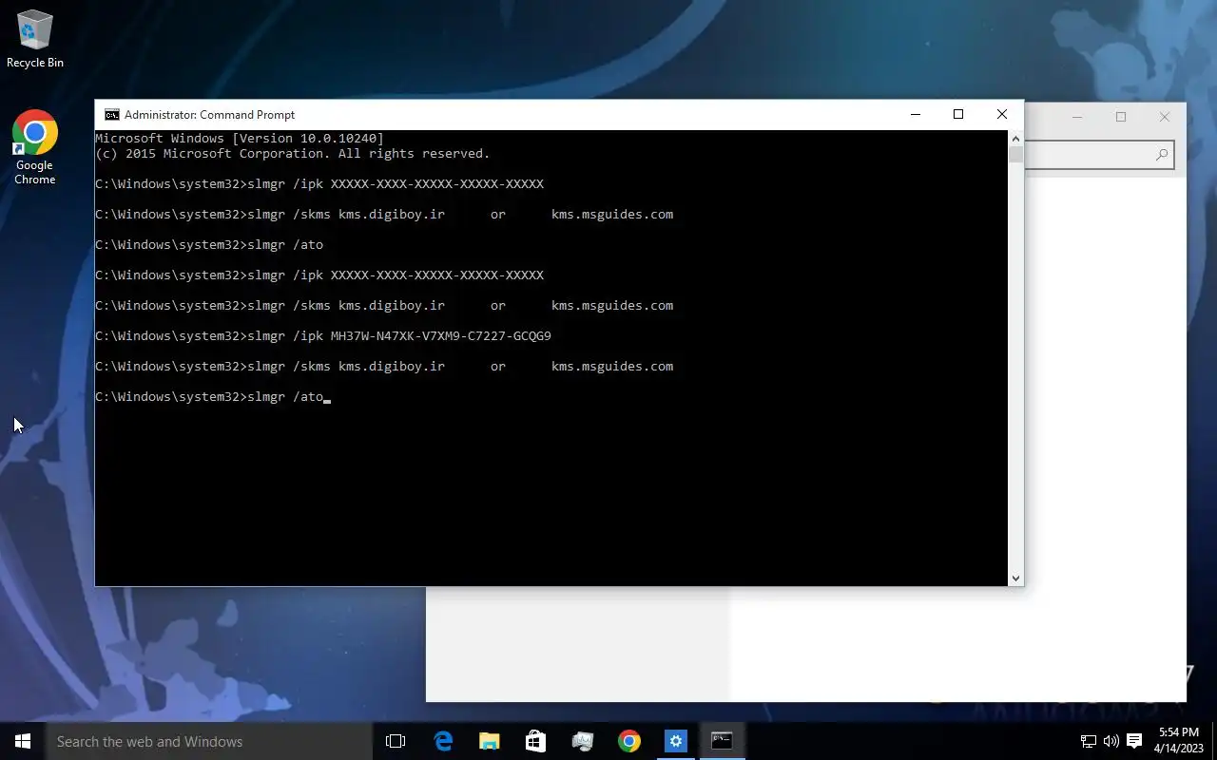The image size is (1217, 760).
Task: Open the Action Center notifications icon
Action: click(1133, 741)
